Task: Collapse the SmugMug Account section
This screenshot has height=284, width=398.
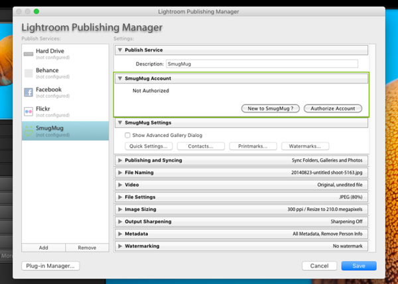Action: tap(120, 78)
